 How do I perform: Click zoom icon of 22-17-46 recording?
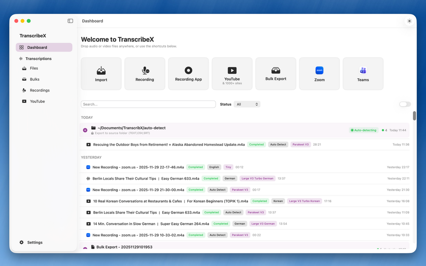pos(88,167)
